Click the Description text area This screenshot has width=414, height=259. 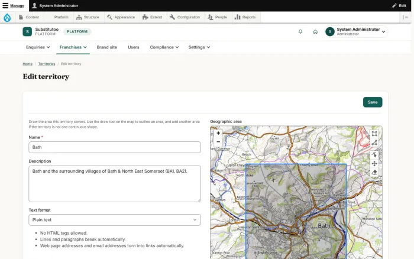tap(115, 184)
